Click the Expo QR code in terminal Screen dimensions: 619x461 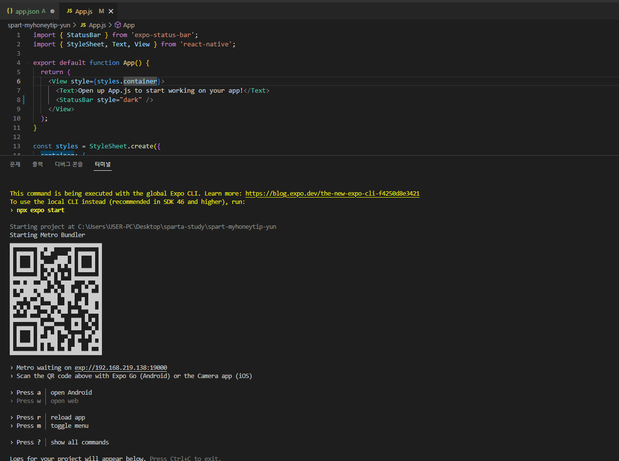(x=56, y=299)
